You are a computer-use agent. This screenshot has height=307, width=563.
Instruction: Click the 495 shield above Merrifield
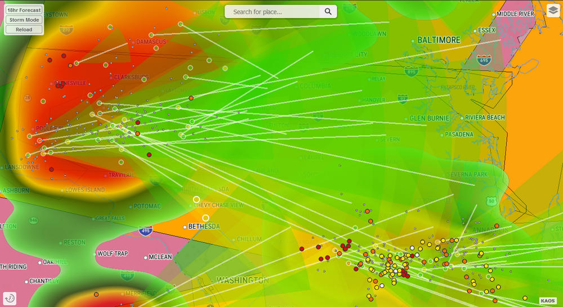[x=127, y=276]
